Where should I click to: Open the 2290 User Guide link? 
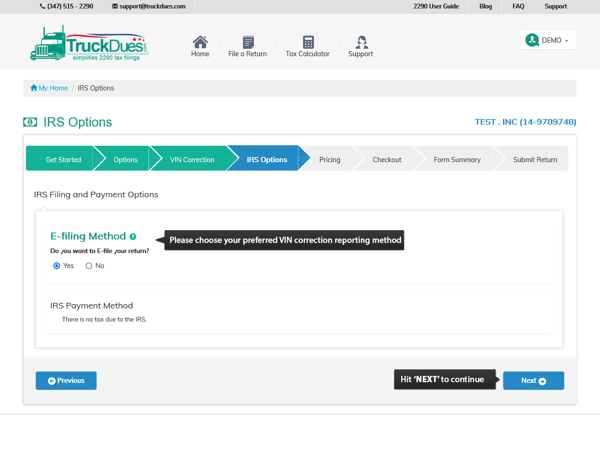tap(436, 7)
